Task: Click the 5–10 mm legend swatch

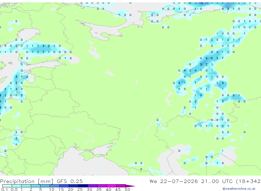Action: coord(45,186)
